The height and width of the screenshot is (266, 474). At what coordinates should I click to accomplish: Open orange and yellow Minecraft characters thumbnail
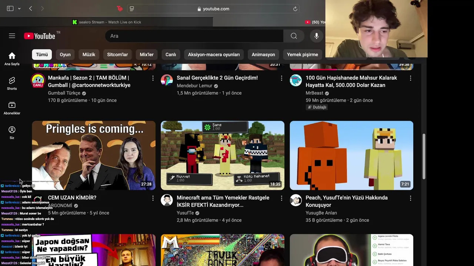click(x=351, y=156)
